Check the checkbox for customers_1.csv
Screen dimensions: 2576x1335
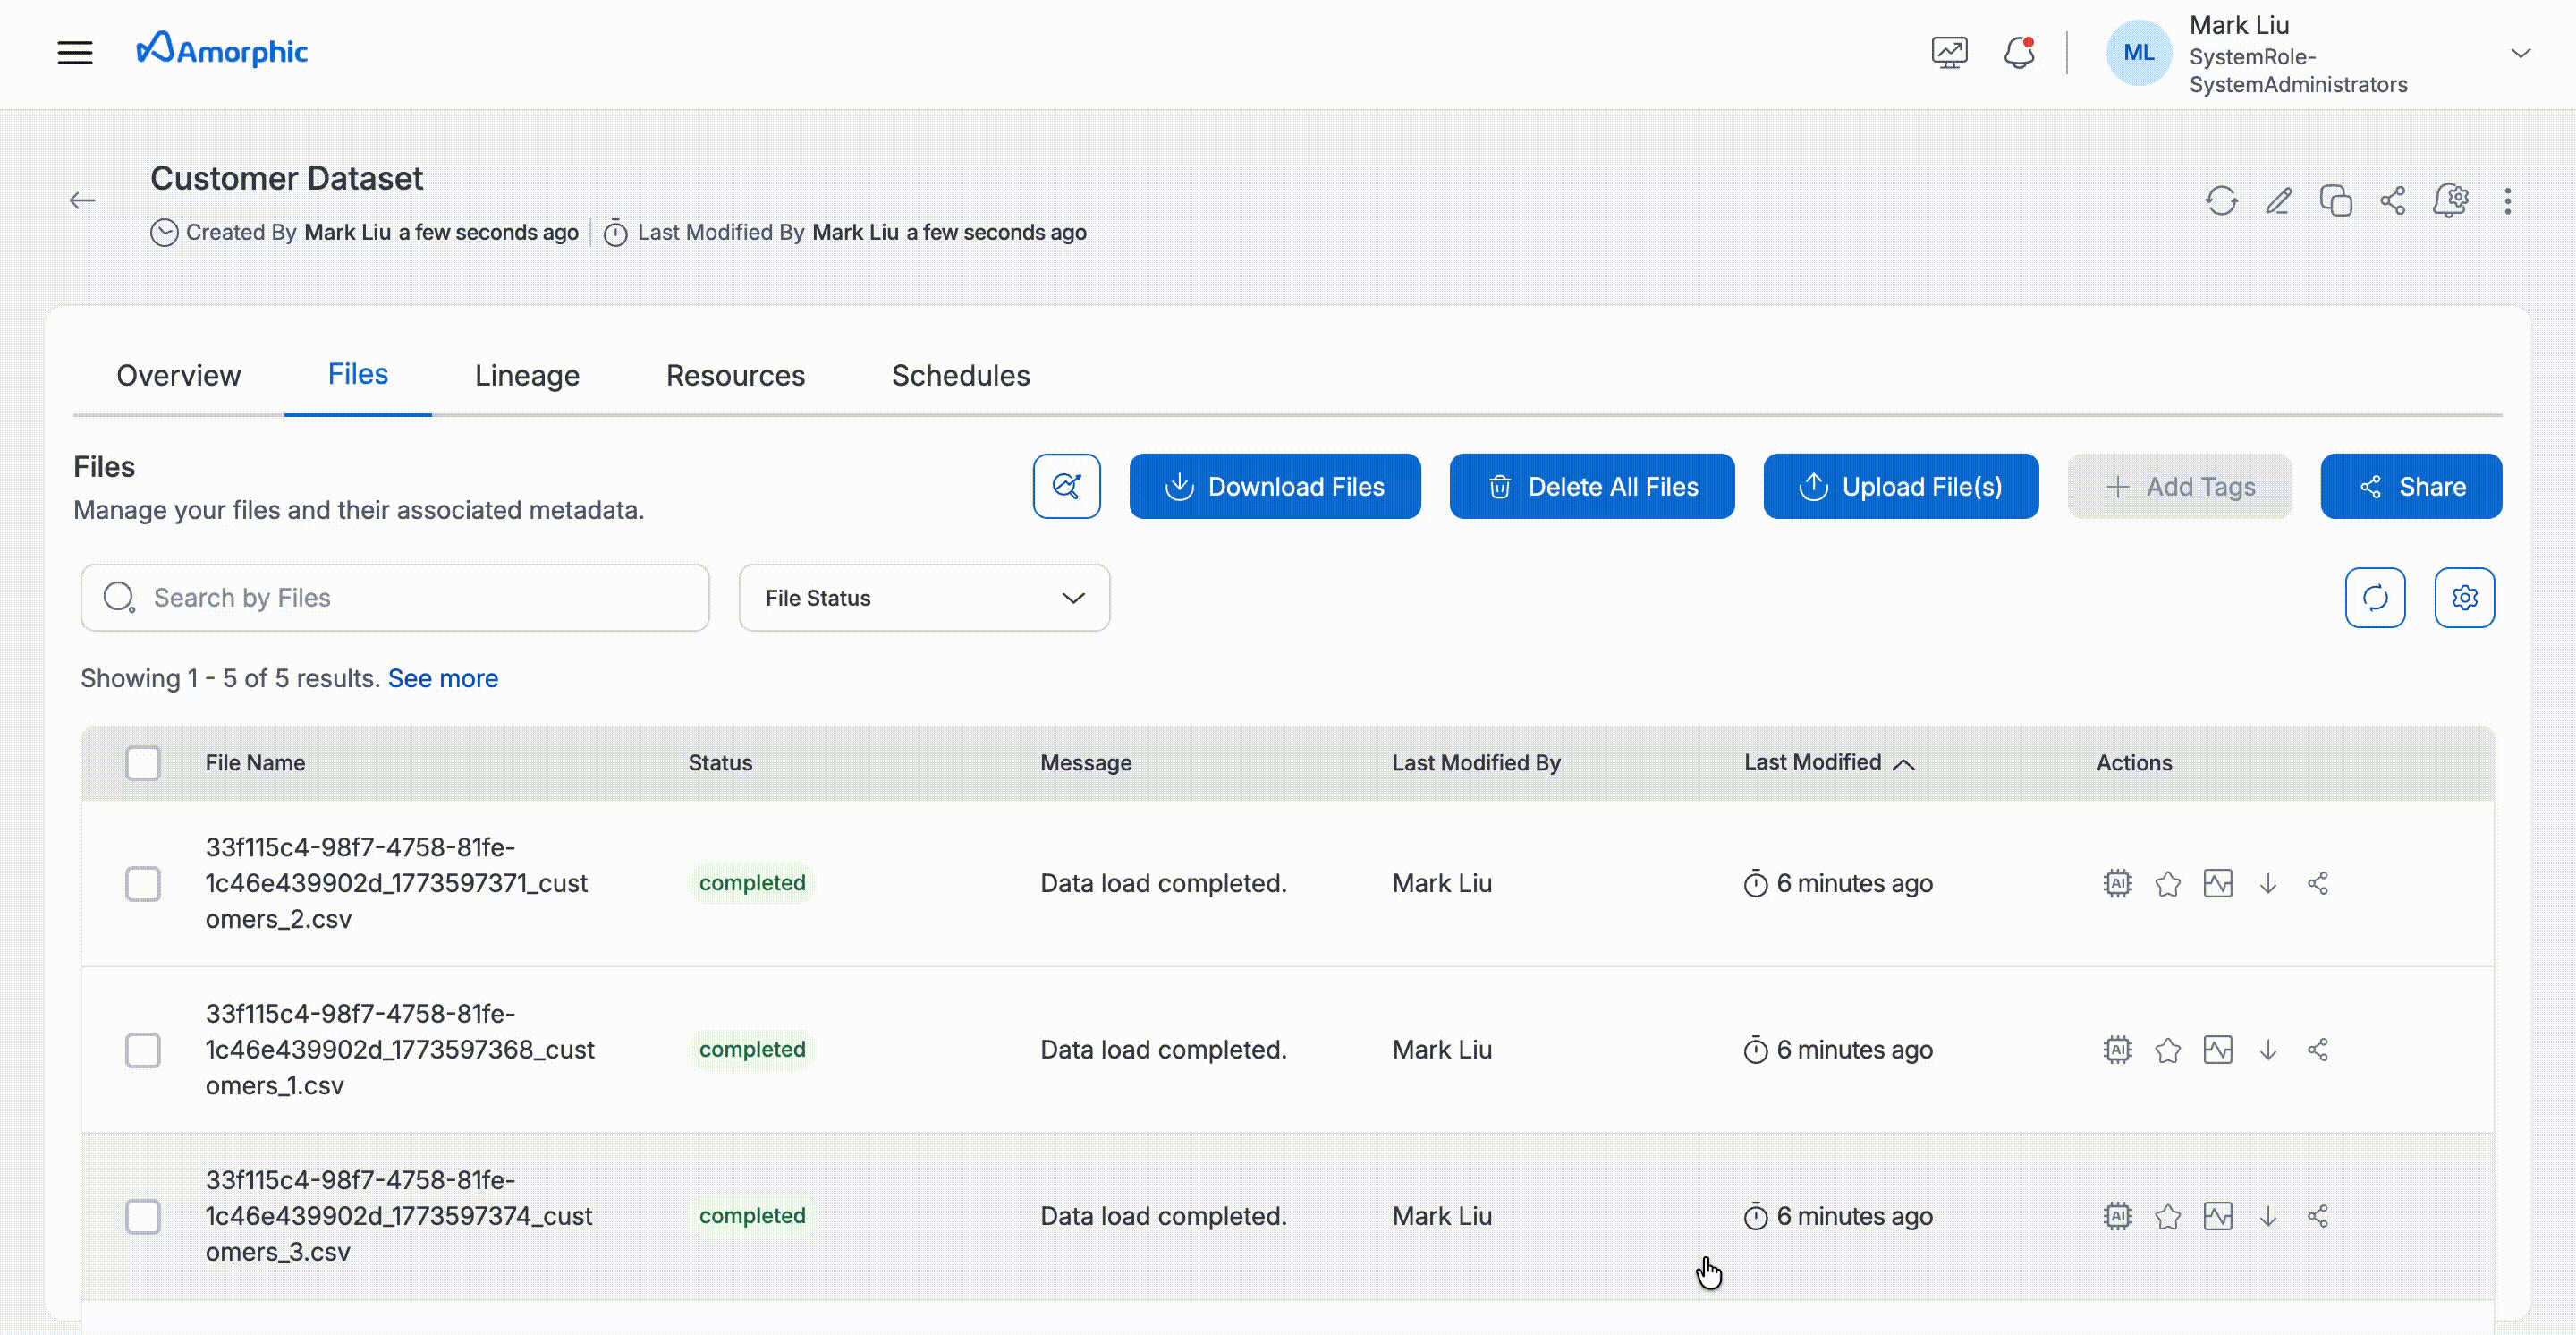[143, 1049]
